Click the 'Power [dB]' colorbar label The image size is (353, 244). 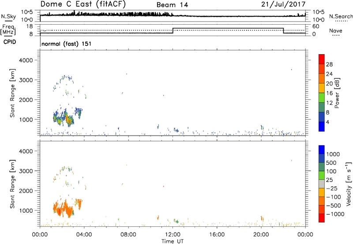pos(337,93)
